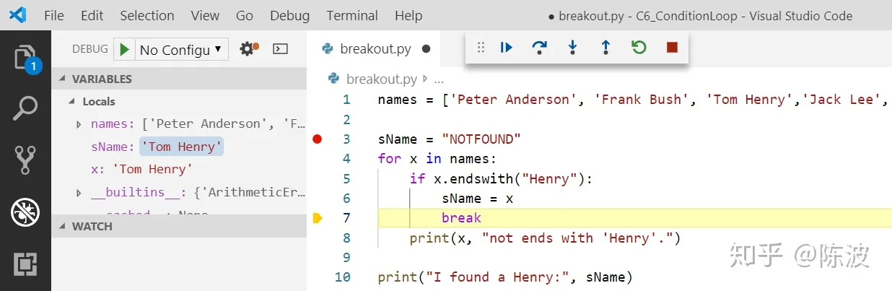The height and width of the screenshot is (291, 892).
Task: Open the debug configuration dropdown
Action: (x=181, y=49)
